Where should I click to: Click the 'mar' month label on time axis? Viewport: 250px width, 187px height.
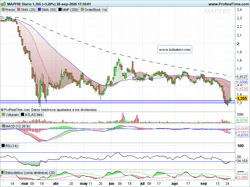(25, 184)
